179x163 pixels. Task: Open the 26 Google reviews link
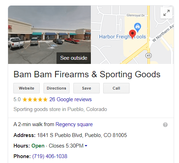[71, 99]
